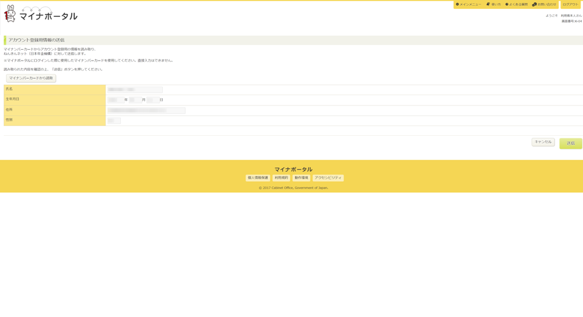Click the 画面番号:K-04 text

pyautogui.click(x=571, y=21)
